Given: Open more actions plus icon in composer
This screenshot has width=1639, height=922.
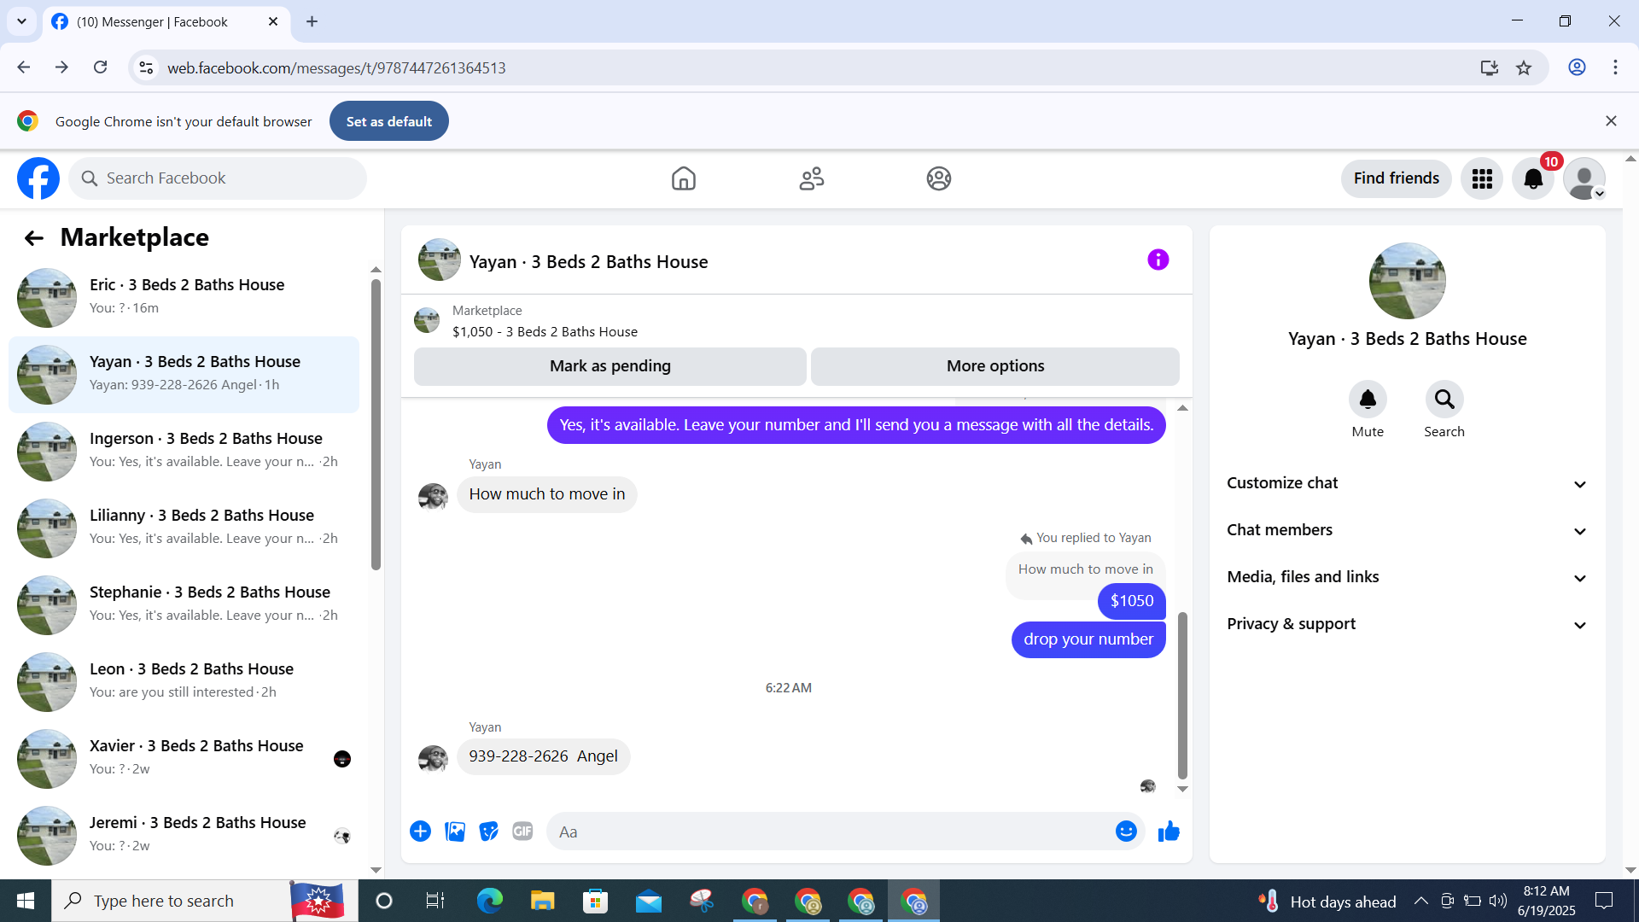Looking at the screenshot, I should coord(420,832).
